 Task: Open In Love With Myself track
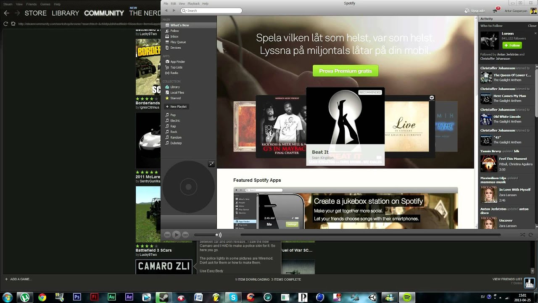[514, 190]
